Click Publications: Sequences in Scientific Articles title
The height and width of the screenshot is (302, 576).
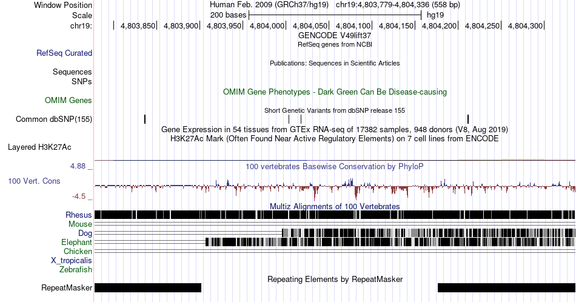point(335,63)
